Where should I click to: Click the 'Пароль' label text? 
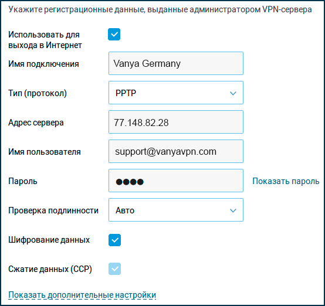(23, 181)
